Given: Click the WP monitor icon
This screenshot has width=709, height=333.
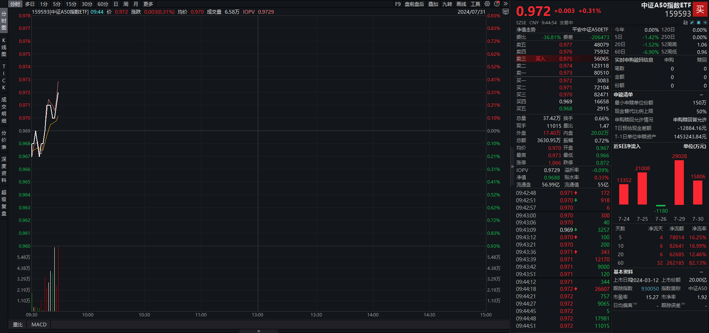Looking at the screenshot, I should pyautogui.click(x=506, y=12).
